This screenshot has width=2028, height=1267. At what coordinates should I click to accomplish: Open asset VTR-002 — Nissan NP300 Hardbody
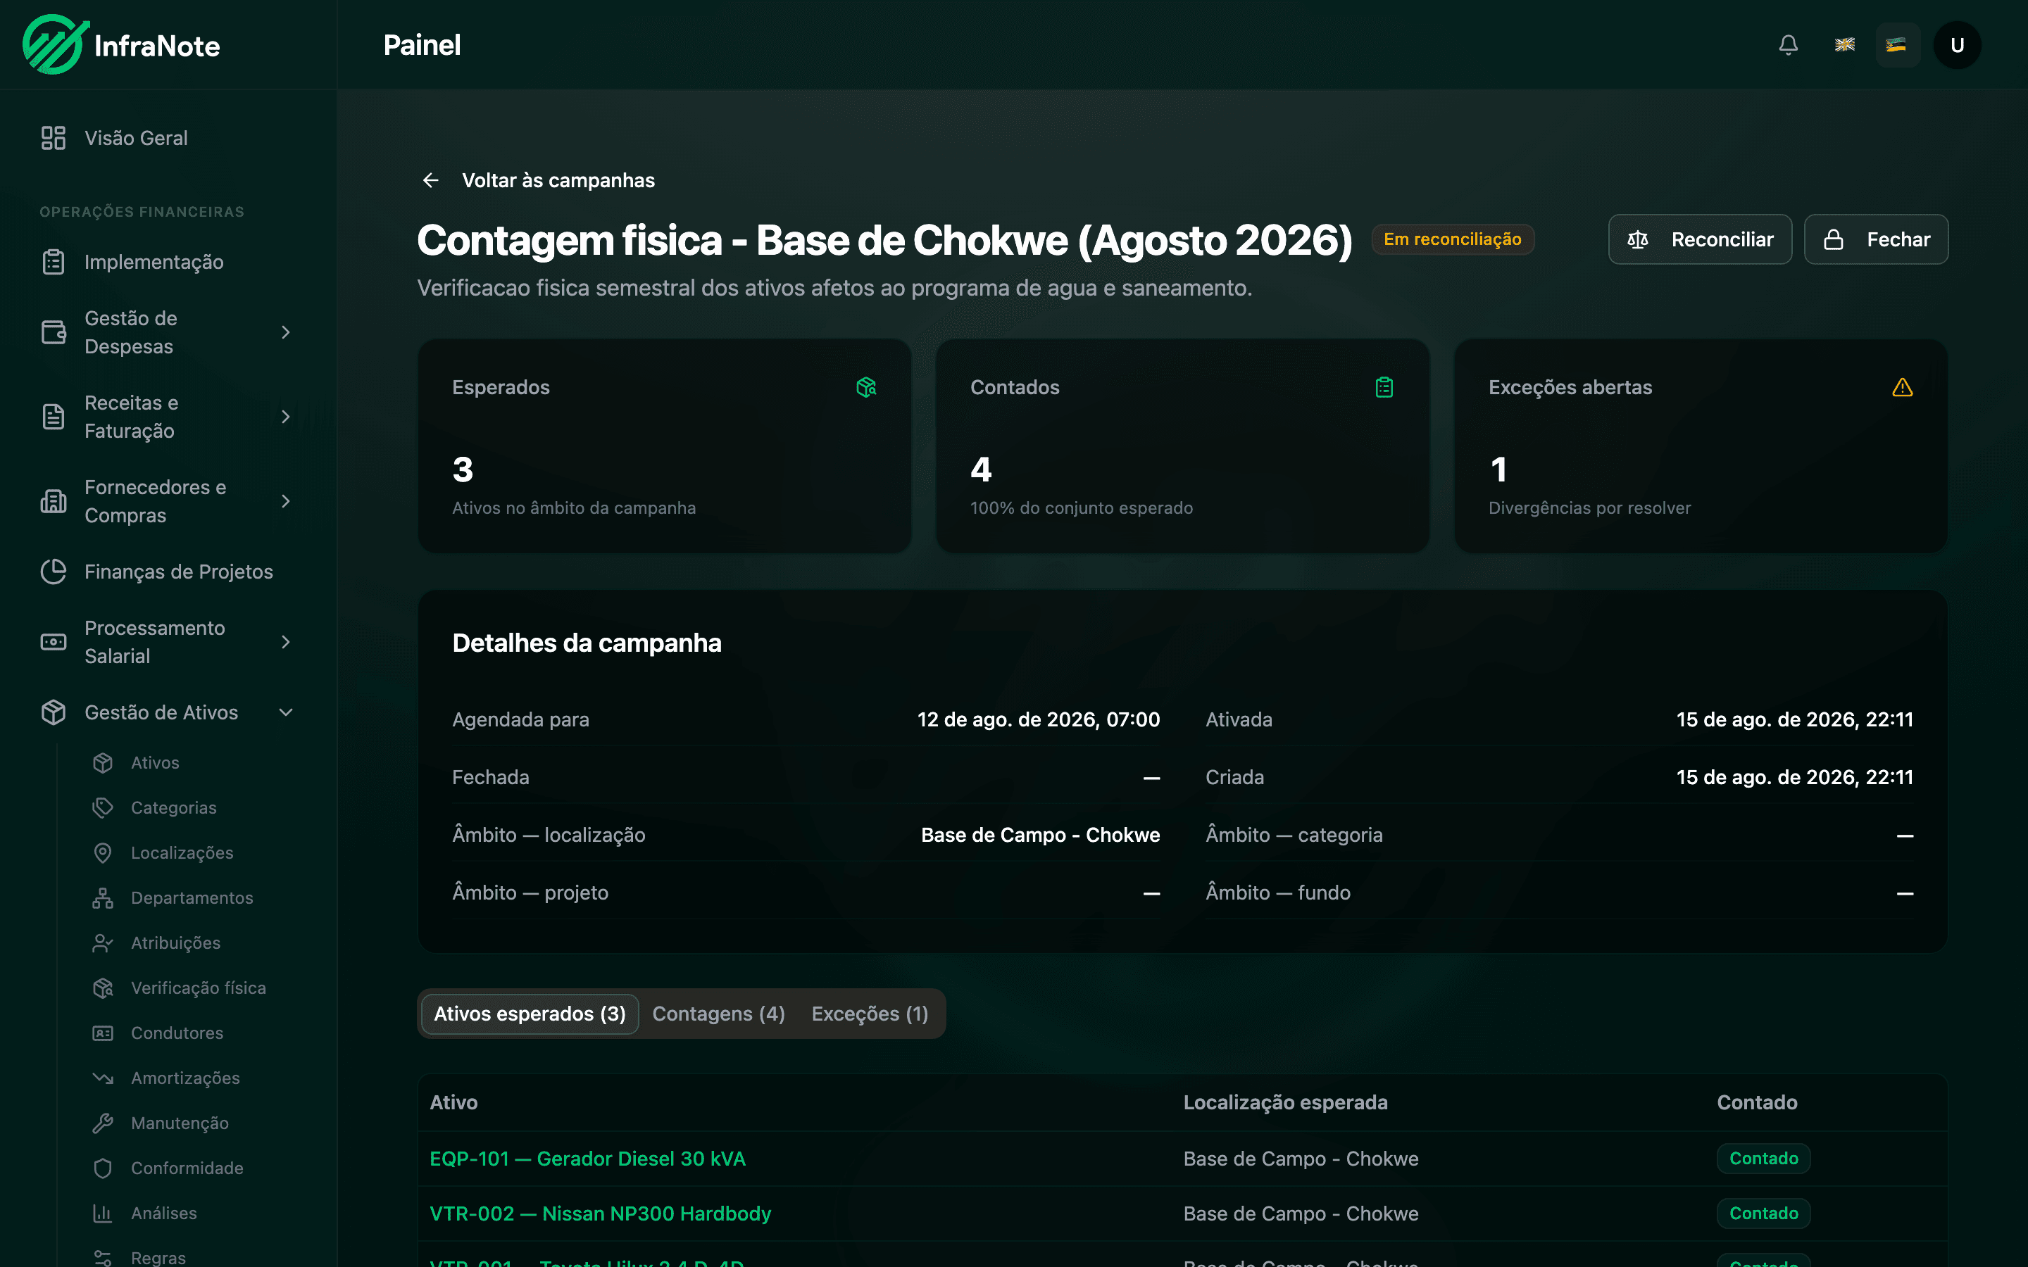pyautogui.click(x=600, y=1214)
